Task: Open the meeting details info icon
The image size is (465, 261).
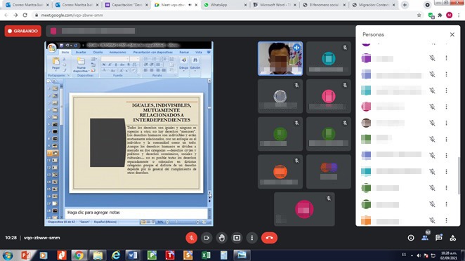Action: (x=411, y=238)
